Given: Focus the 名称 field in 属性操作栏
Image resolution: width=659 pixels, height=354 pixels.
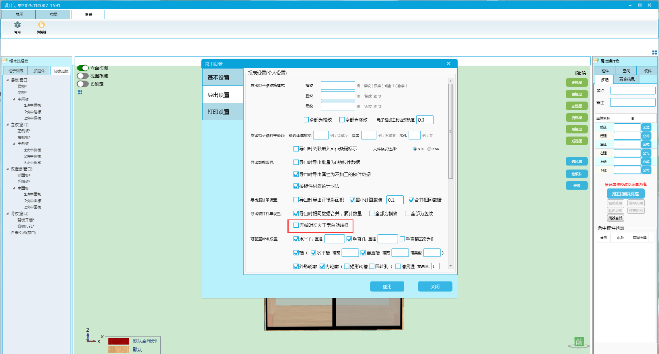Looking at the screenshot, I should click(633, 91).
